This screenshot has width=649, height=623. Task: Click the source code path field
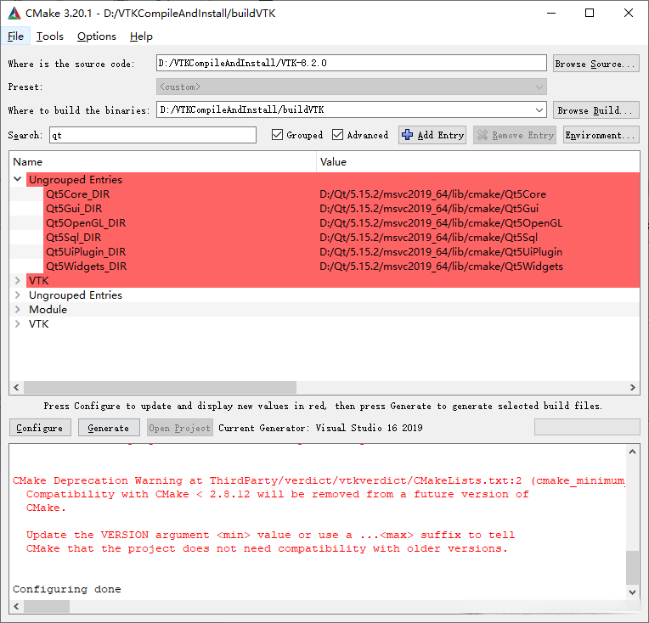point(352,64)
